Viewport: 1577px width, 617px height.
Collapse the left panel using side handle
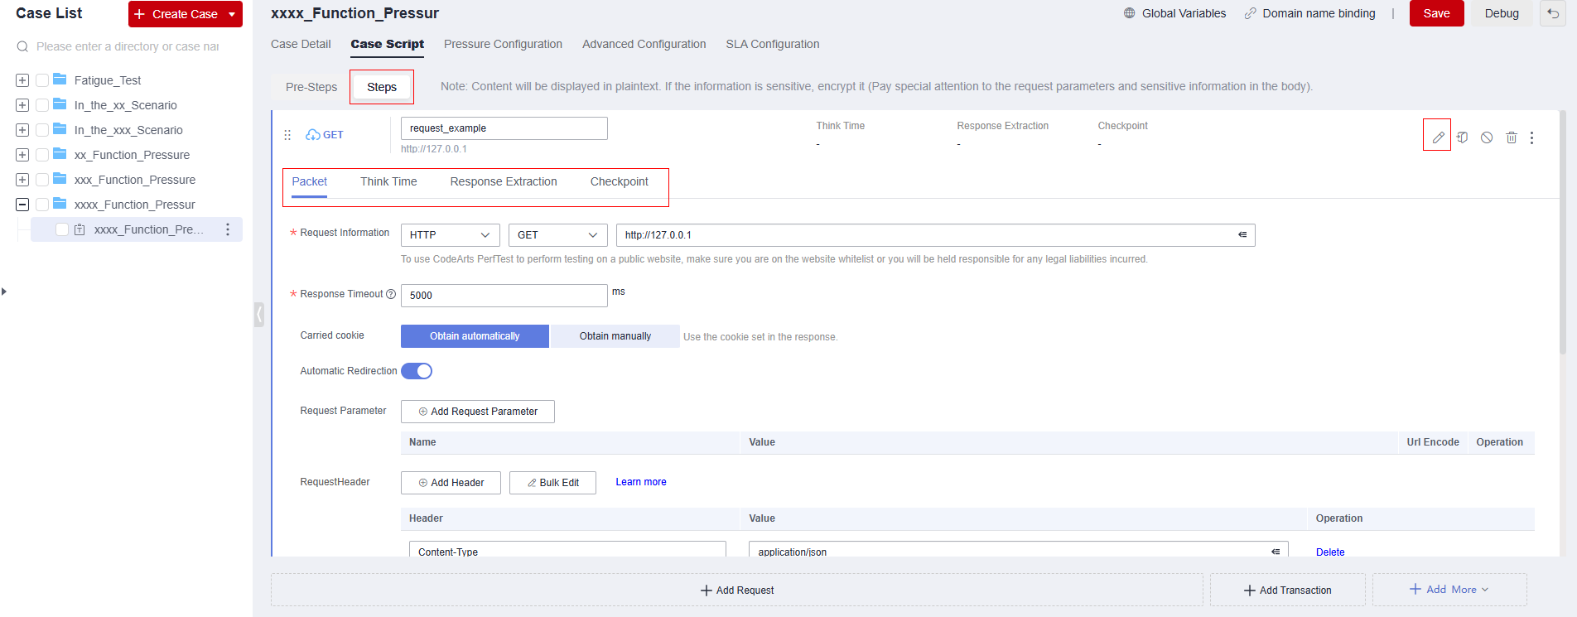point(259,315)
